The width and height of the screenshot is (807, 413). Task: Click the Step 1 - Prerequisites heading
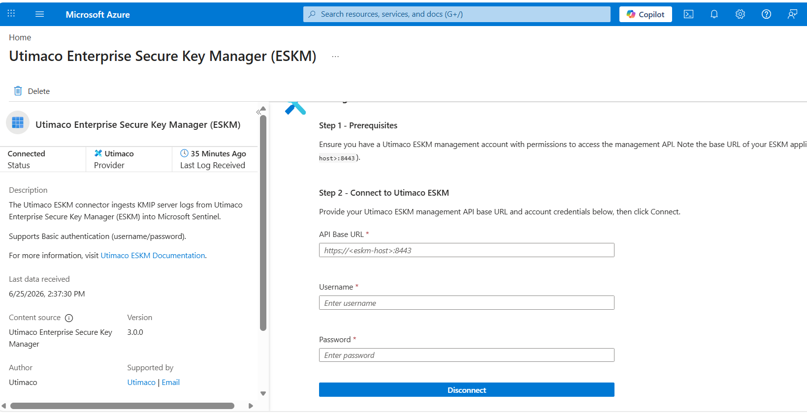tap(358, 125)
